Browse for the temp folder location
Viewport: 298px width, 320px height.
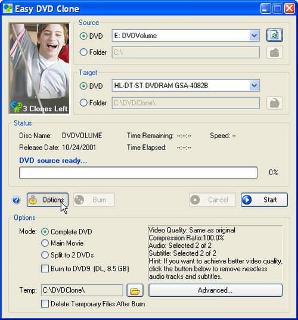[x=135, y=290]
